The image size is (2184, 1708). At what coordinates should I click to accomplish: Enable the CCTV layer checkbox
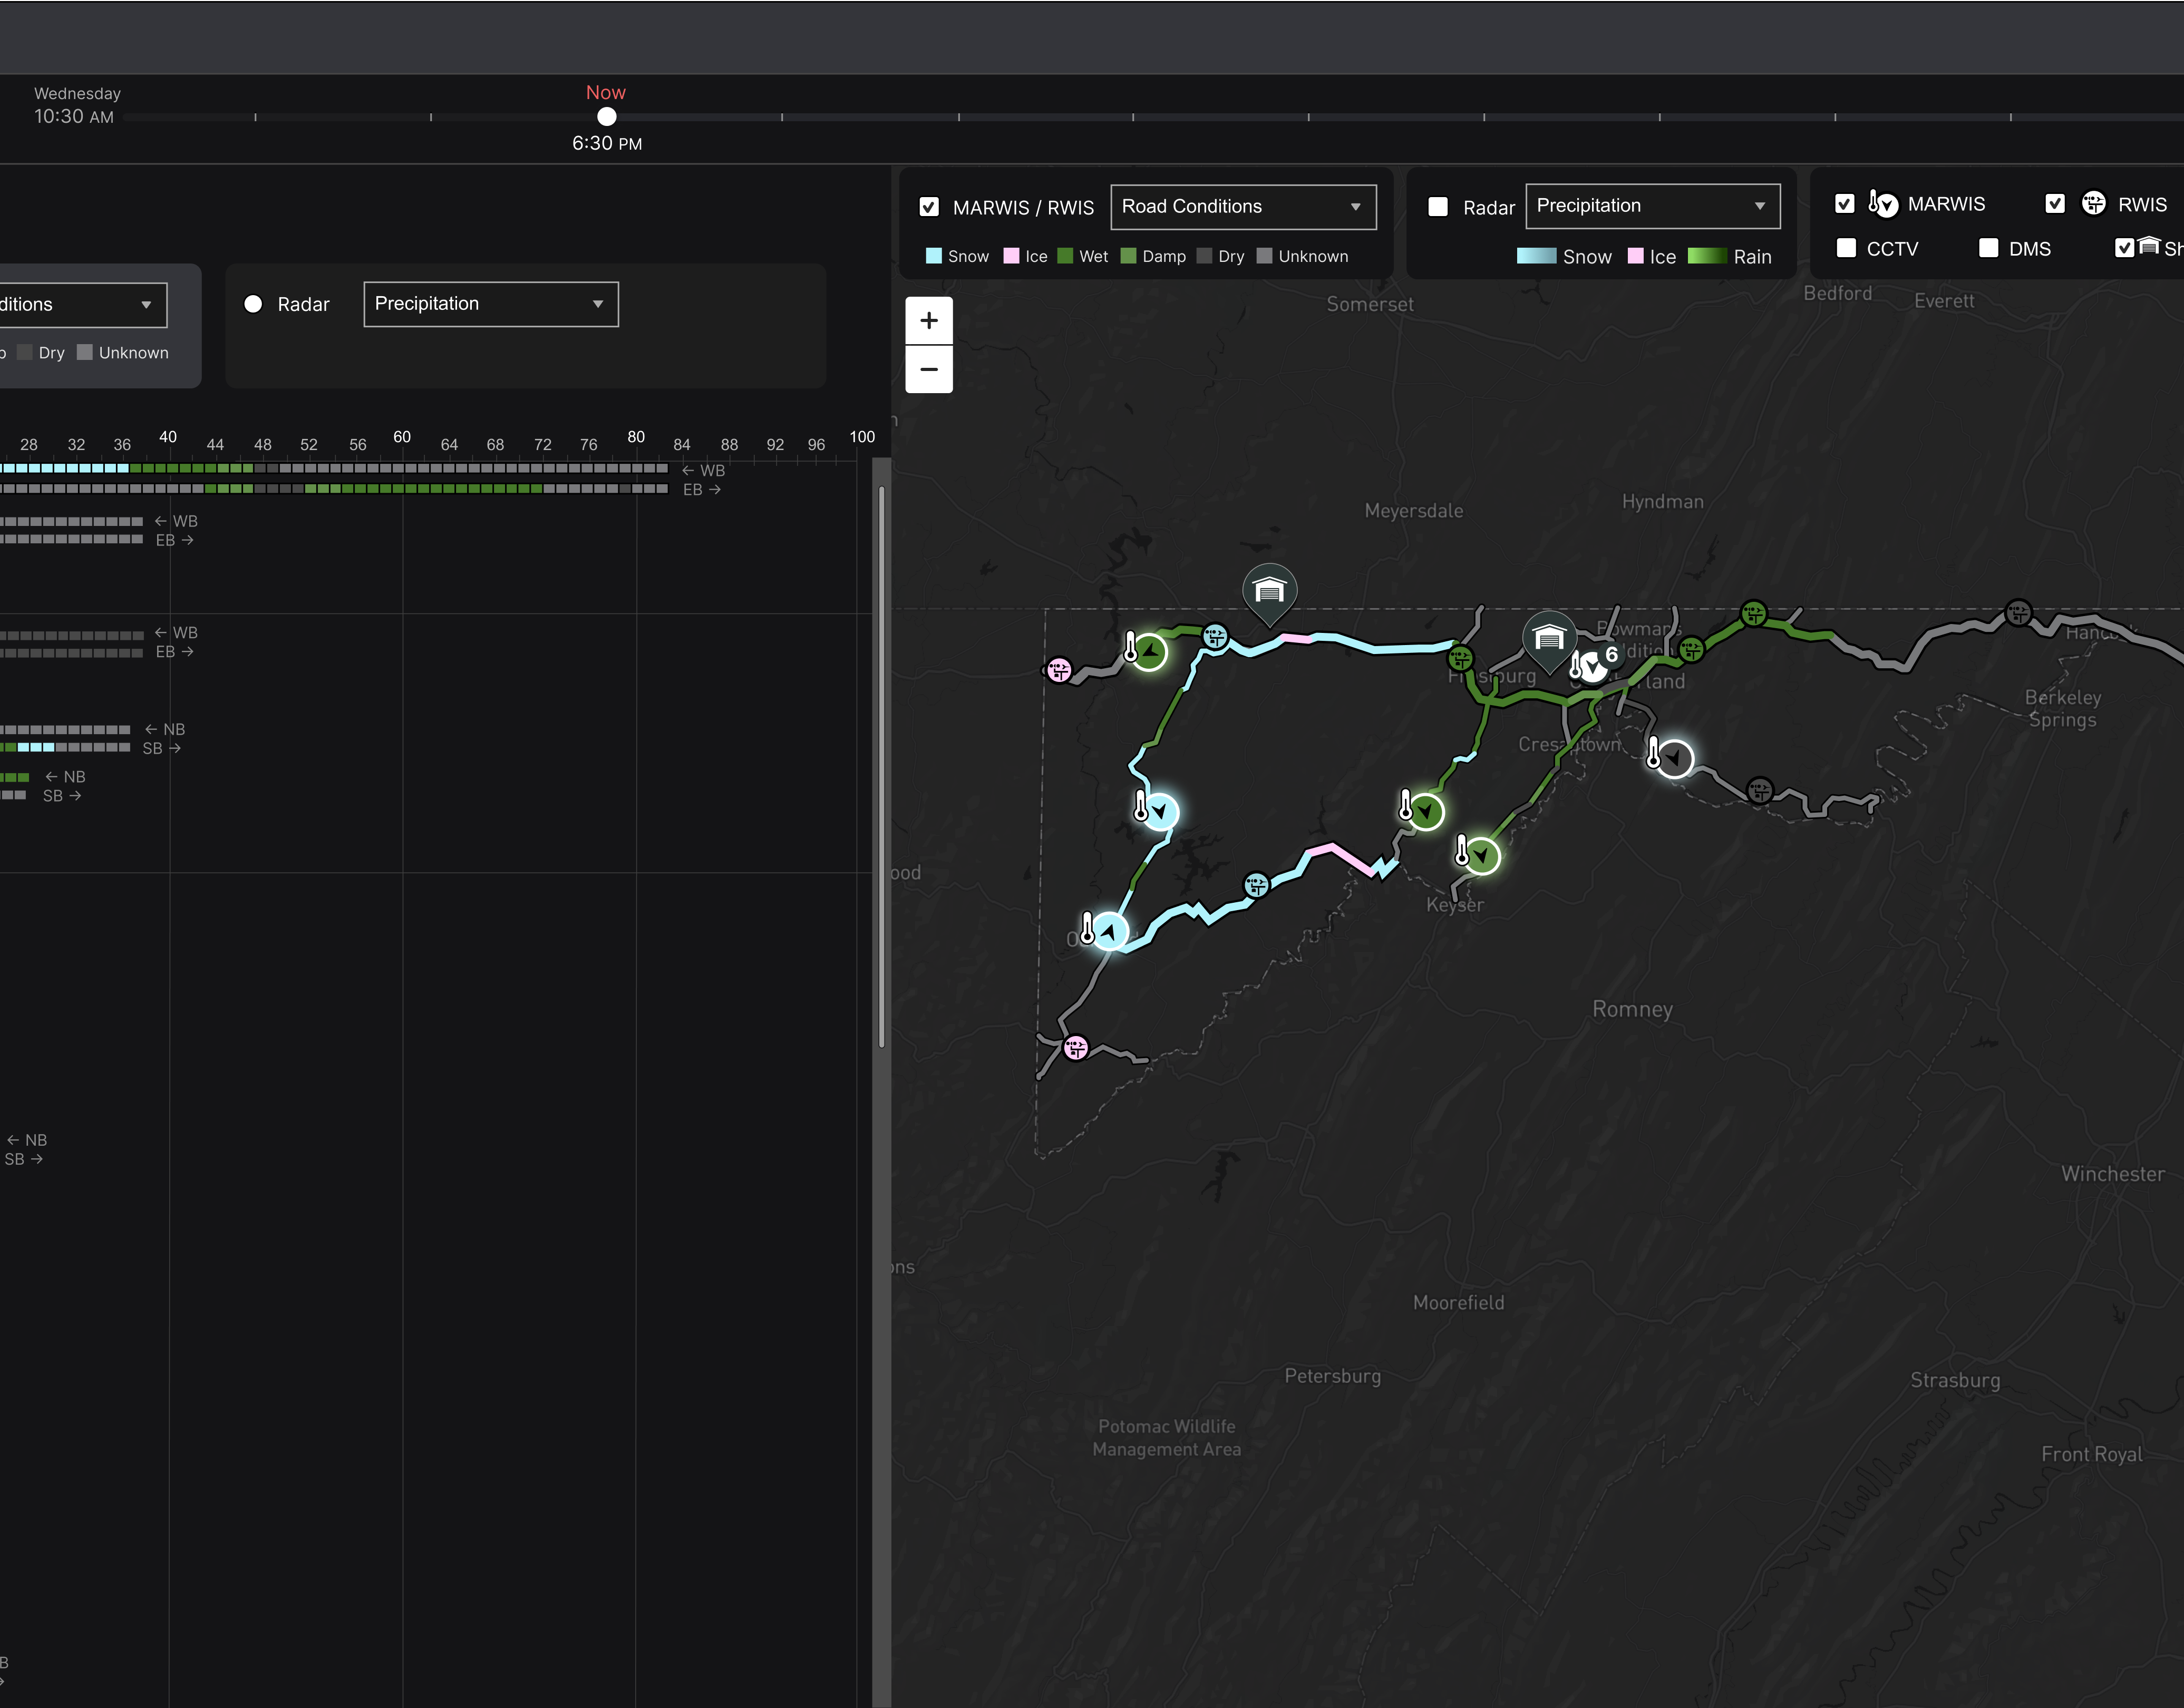point(1846,248)
